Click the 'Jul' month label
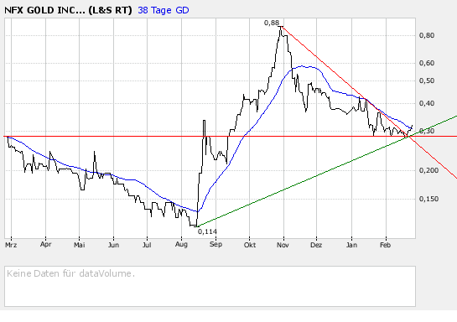Screen dimensions: 457x322 (147, 245)
